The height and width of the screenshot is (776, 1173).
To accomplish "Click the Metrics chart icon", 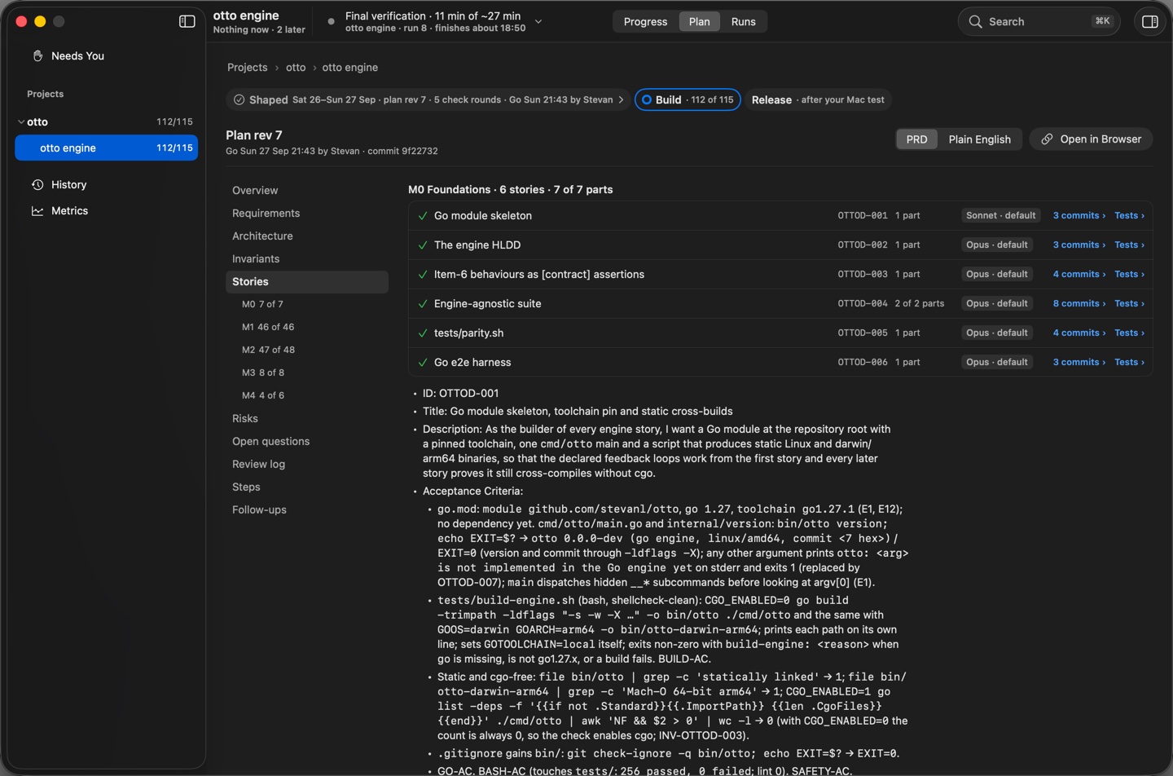I will (37, 210).
